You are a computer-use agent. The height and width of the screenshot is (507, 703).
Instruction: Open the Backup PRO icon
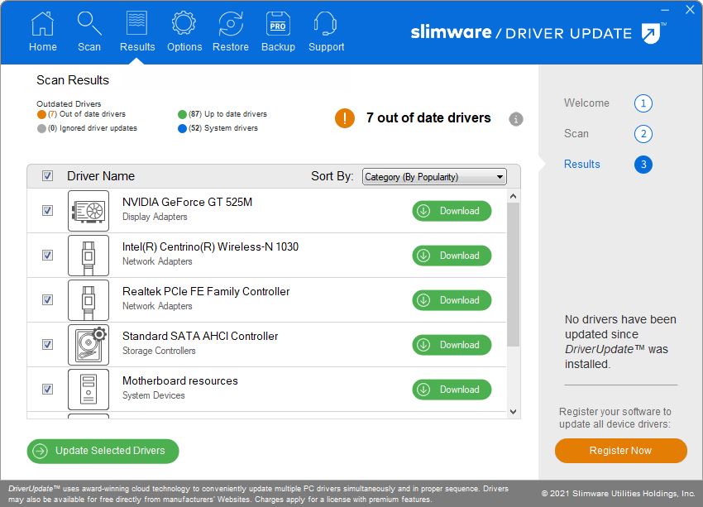pyautogui.click(x=278, y=23)
